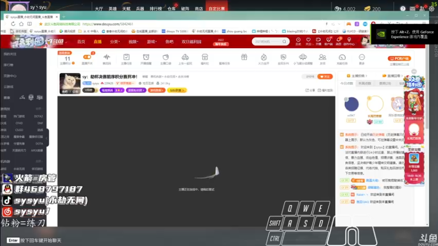Click the browser home icon

coord(21,24)
